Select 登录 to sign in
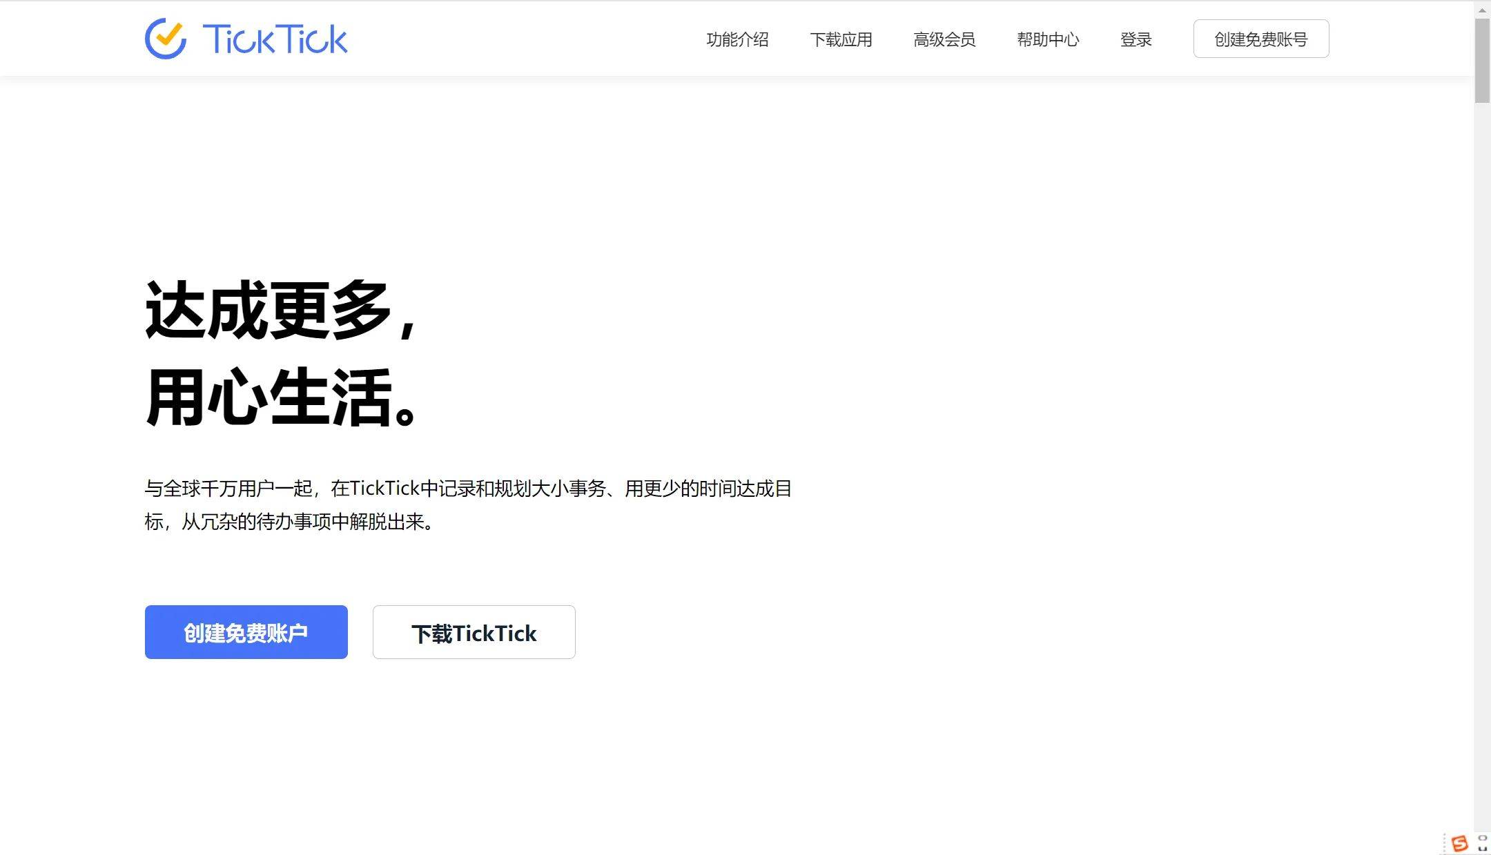The width and height of the screenshot is (1491, 855). [1136, 39]
